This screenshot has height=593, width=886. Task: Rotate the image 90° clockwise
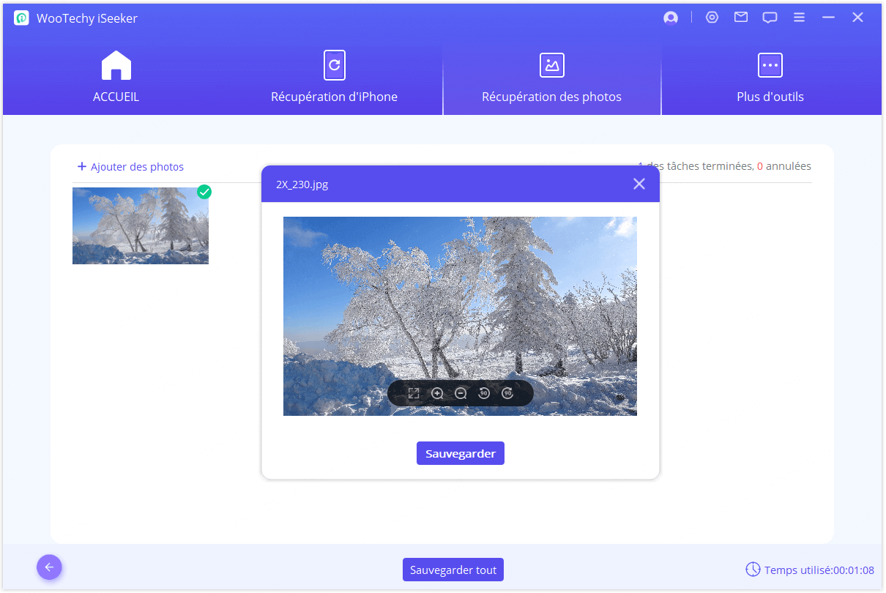pyautogui.click(x=507, y=394)
